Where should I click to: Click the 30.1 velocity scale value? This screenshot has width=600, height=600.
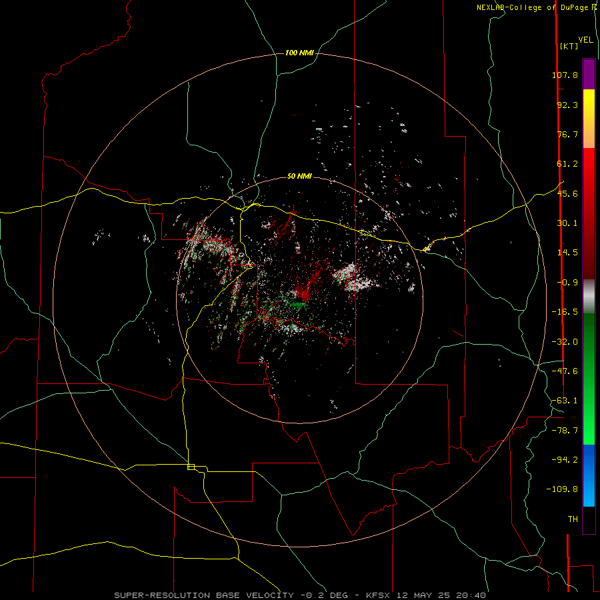click(567, 223)
